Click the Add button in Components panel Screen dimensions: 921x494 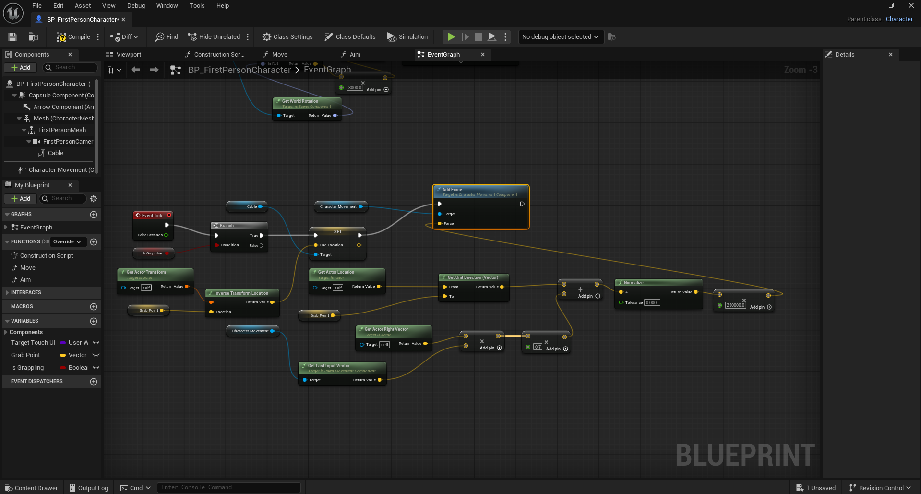coord(21,68)
